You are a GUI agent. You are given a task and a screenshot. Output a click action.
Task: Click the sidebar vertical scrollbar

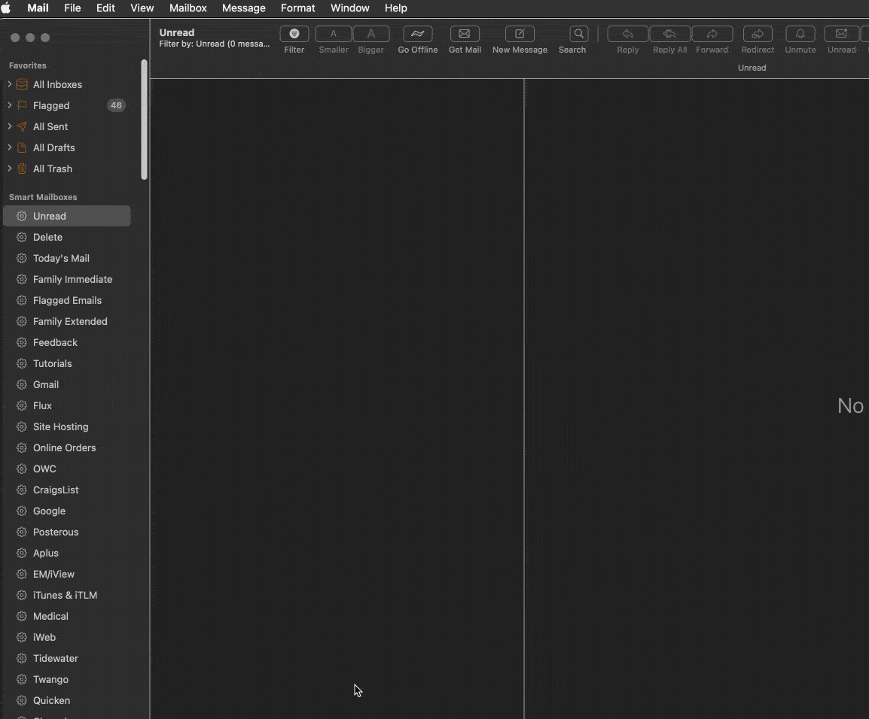coord(144,120)
